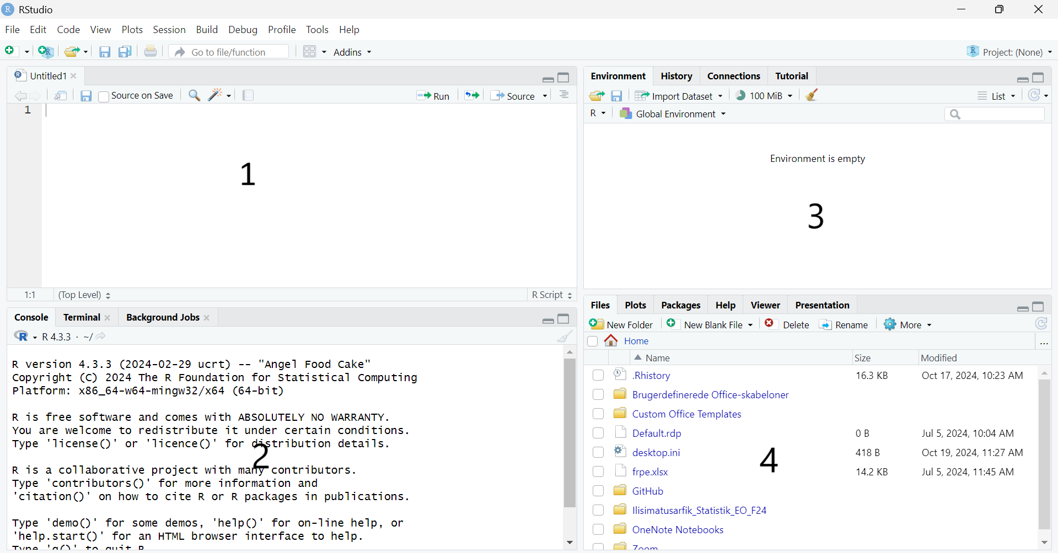Clear environment objects broom icon
1058x553 pixels.
(x=812, y=95)
